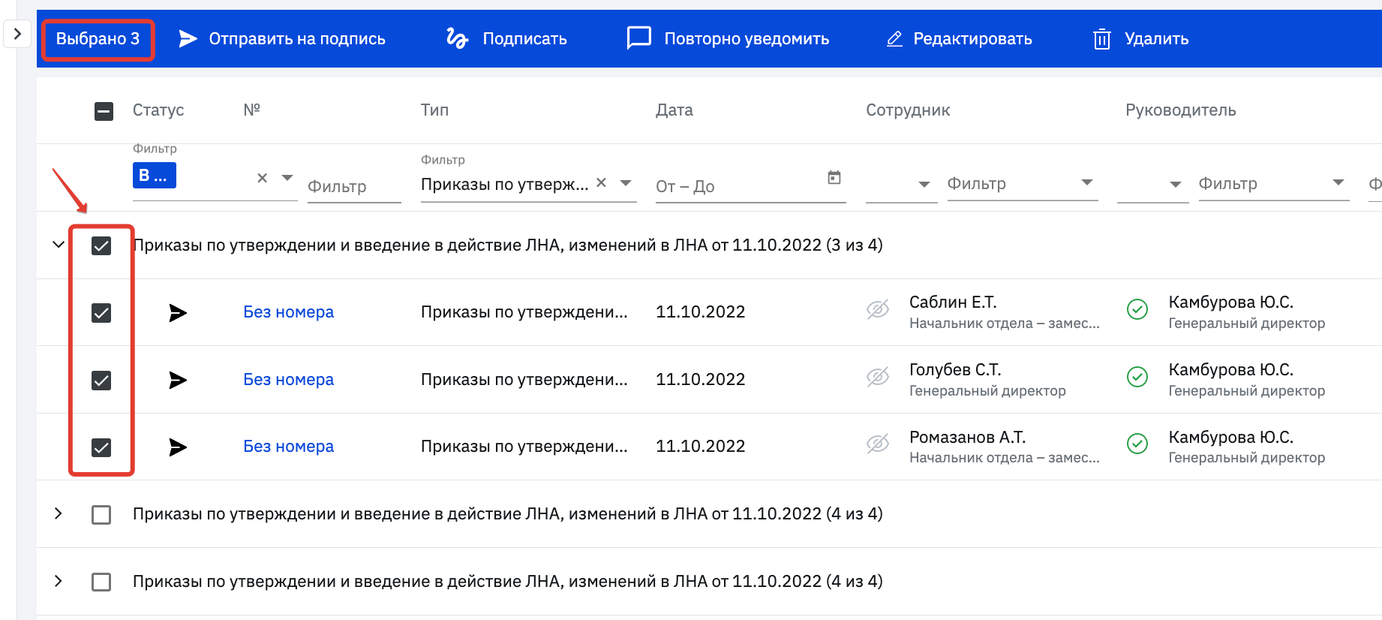Image resolution: width=1382 pixels, height=620 pixels.
Task: Click the sent status icon in Ромазанов row
Action: (178, 447)
